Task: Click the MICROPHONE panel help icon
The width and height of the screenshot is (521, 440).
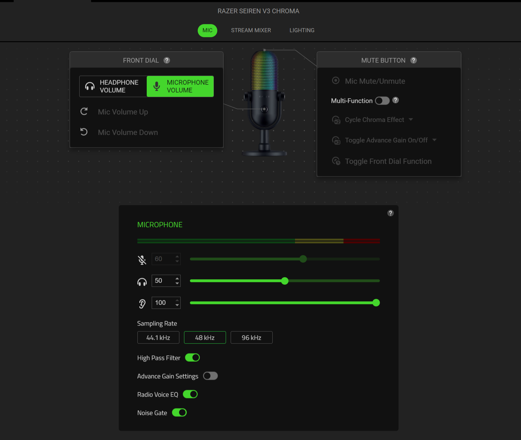Action: point(391,213)
